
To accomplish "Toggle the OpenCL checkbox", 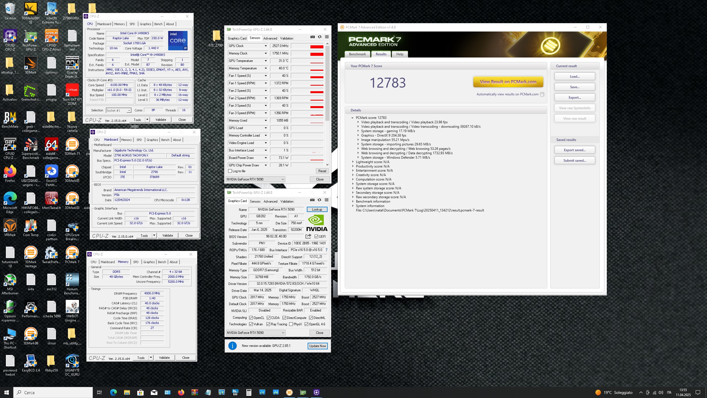I will pyautogui.click(x=251, y=318).
